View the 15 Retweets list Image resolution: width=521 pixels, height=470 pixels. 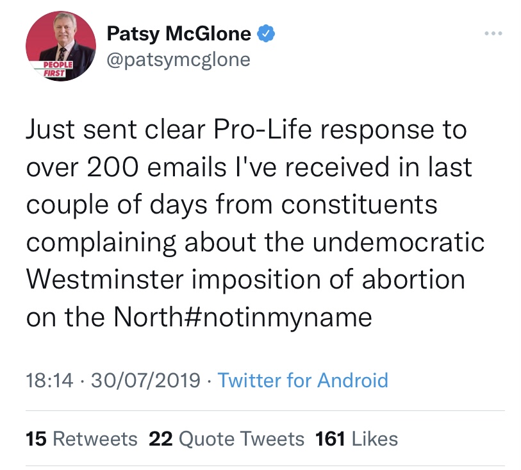pos(81,439)
